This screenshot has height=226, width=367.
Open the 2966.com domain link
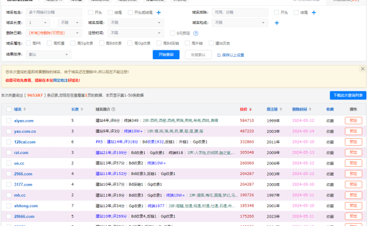(x=23, y=174)
